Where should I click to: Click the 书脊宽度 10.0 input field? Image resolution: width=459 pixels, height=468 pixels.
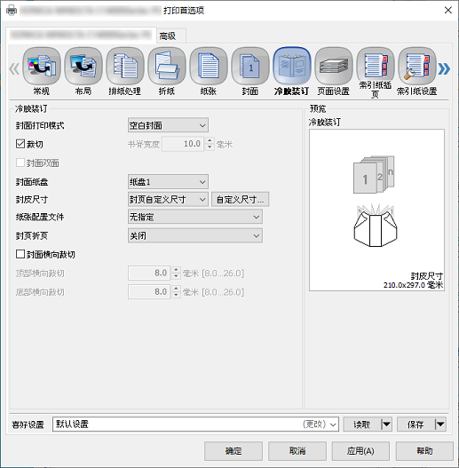tap(183, 144)
